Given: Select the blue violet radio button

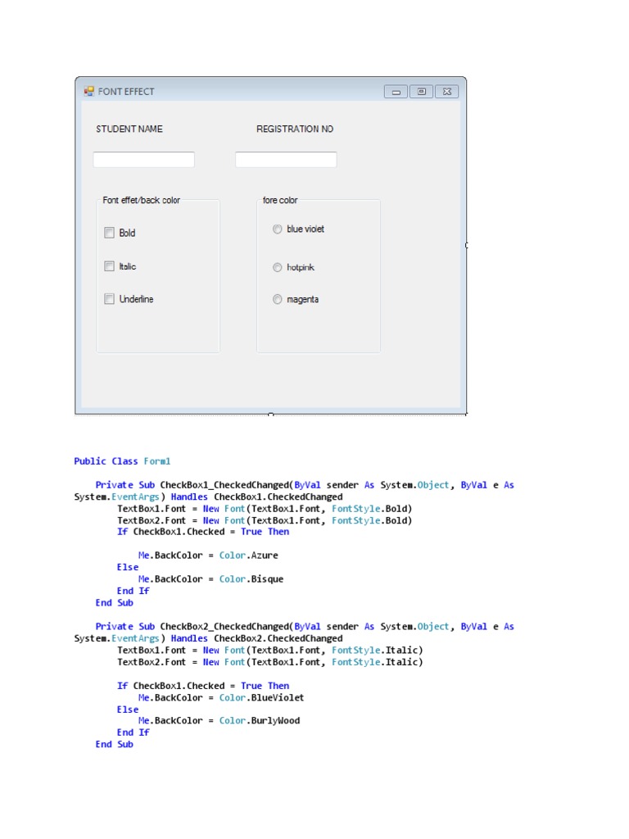Looking at the screenshot, I should pyautogui.click(x=278, y=229).
